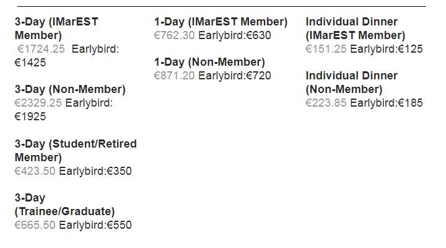Click the Earlybird €1925 price

pyautogui.click(x=64, y=110)
